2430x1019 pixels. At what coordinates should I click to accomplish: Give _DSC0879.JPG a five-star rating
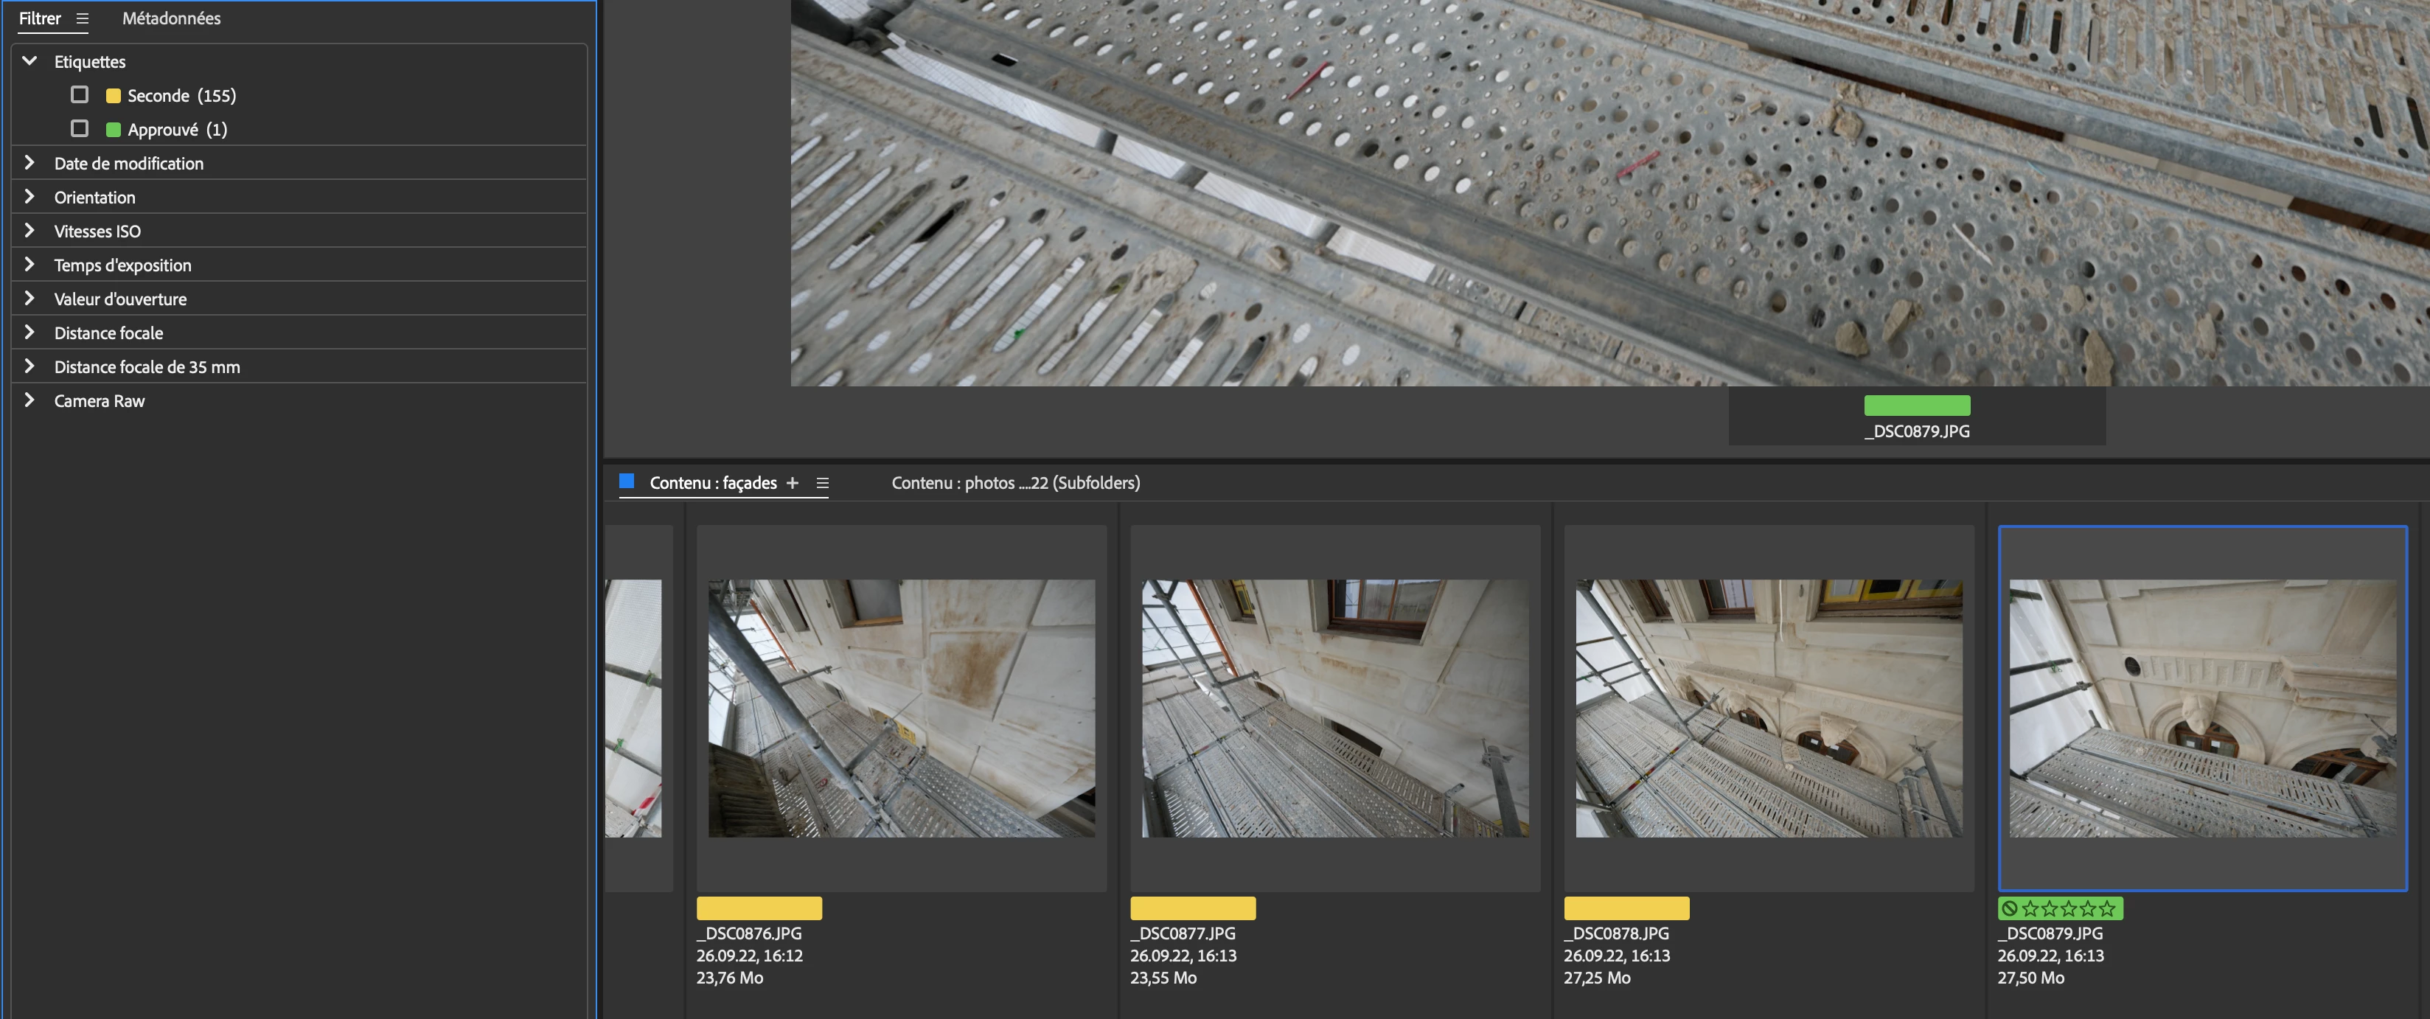(2106, 908)
